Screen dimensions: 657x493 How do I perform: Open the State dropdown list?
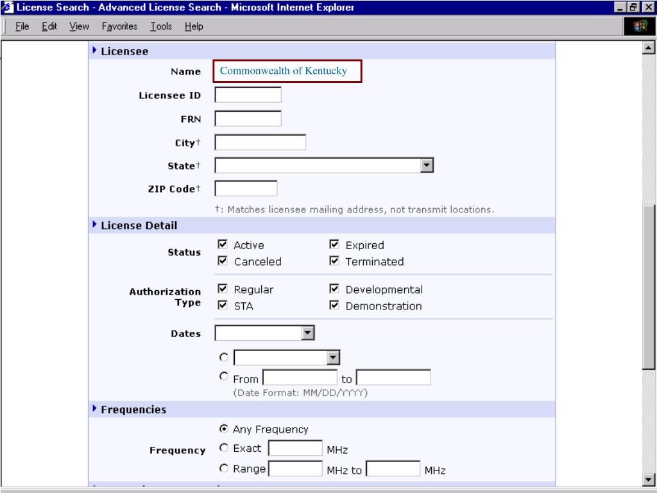click(427, 165)
